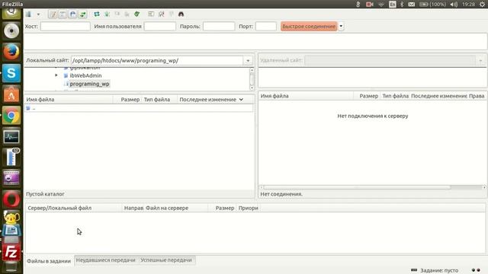The width and height of the screenshot is (488, 274).
Task: Open the system gear menu in panel
Action: pos(482,5)
